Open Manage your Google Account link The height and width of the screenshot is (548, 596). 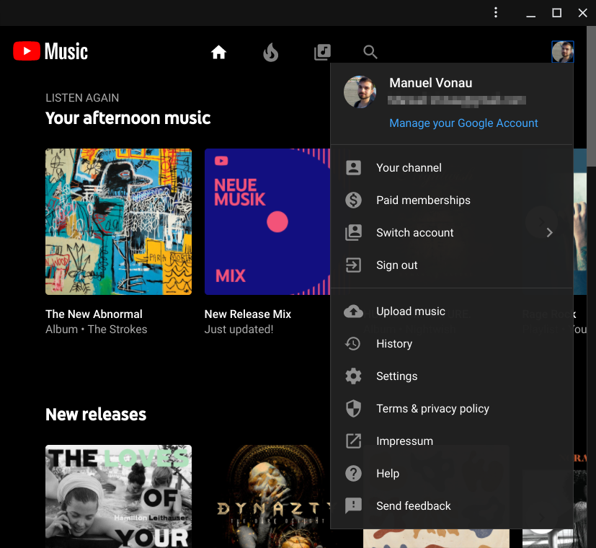[x=463, y=123]
